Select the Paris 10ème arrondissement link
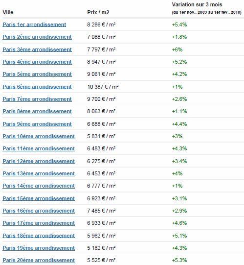This screenshot has width=244, height=265. (x=39, y=136)
